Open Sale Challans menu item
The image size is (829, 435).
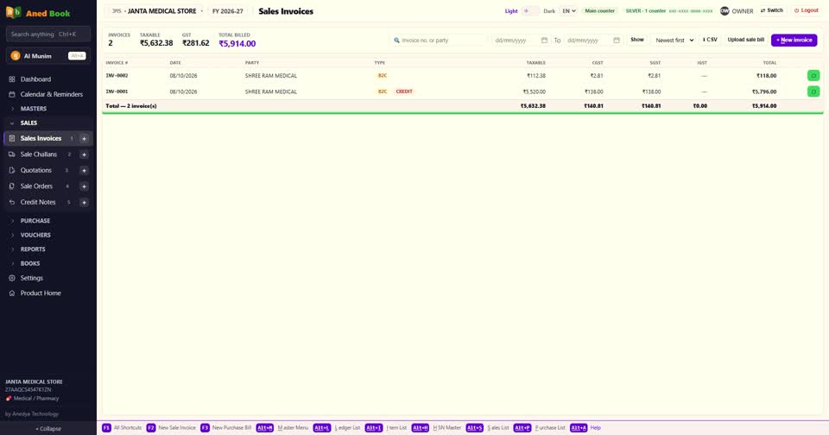click(39, 154)
